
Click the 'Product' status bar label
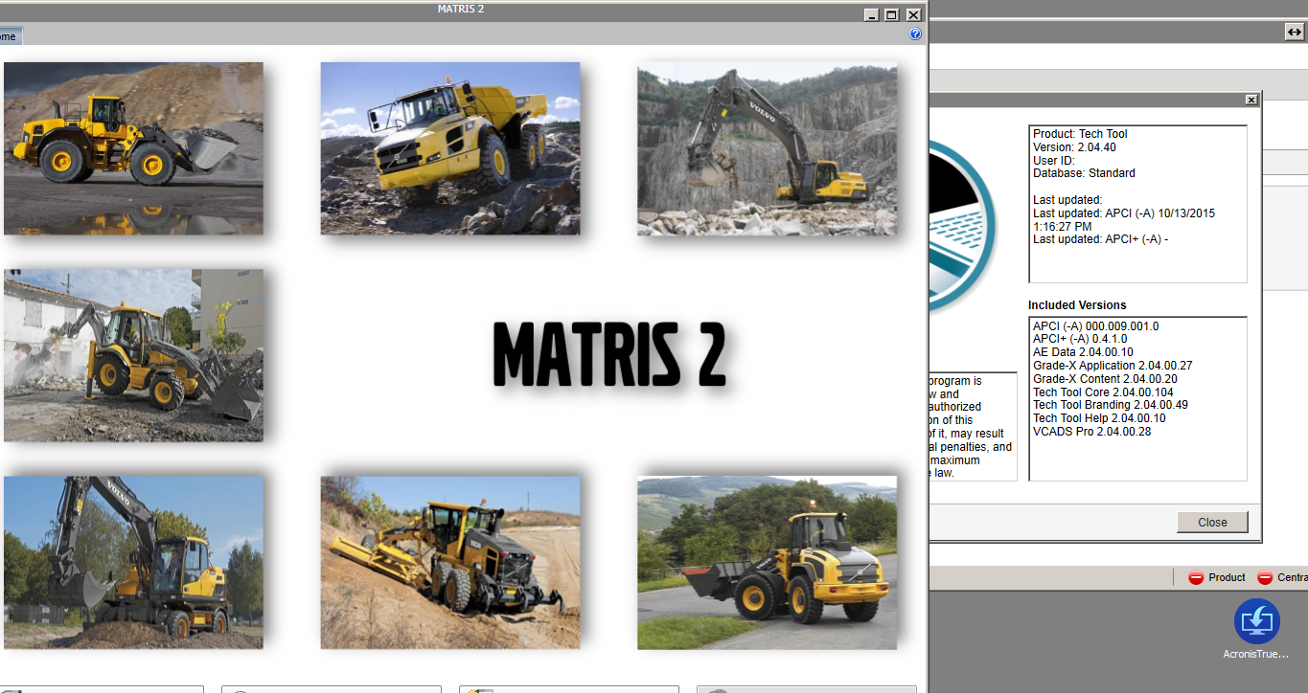click(1227, 577)
